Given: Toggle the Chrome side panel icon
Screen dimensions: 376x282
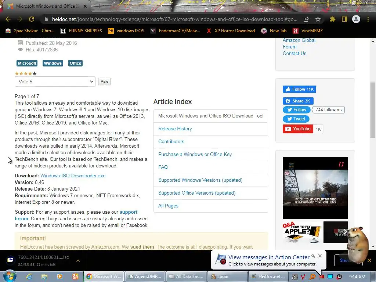Looking at the screenshot, I should 344,19.
